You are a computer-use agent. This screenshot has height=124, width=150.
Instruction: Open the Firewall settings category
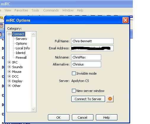[21, 58]
